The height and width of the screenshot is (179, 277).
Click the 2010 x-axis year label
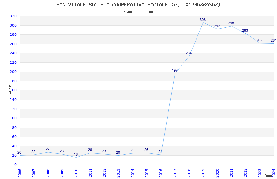coord(76,173)
